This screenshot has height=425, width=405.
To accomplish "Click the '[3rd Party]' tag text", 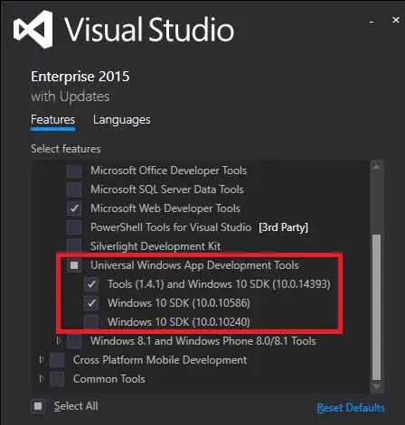I will [x=284, y=227].
